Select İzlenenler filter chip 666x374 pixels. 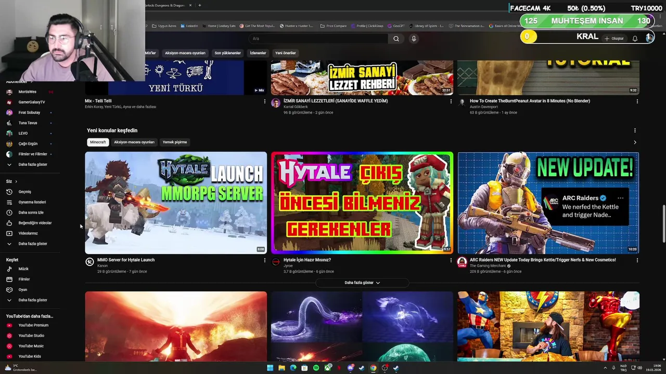coord(258,53)
